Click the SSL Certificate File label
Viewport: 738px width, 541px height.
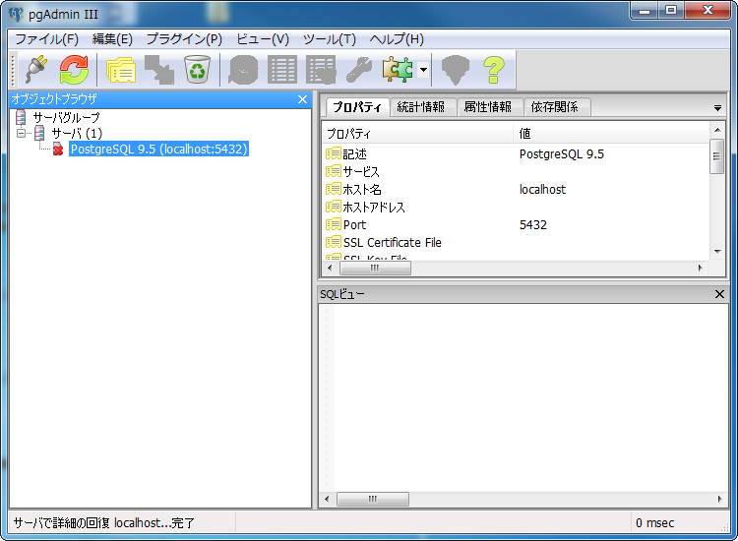point(392,243)
